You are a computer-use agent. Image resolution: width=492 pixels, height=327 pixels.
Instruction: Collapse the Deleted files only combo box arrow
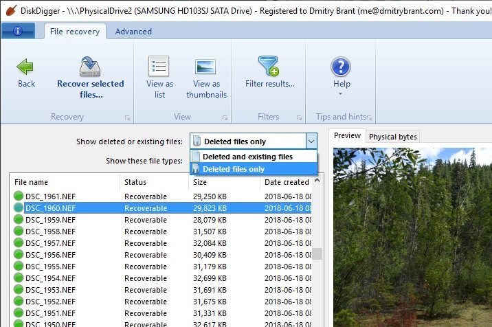311,142
